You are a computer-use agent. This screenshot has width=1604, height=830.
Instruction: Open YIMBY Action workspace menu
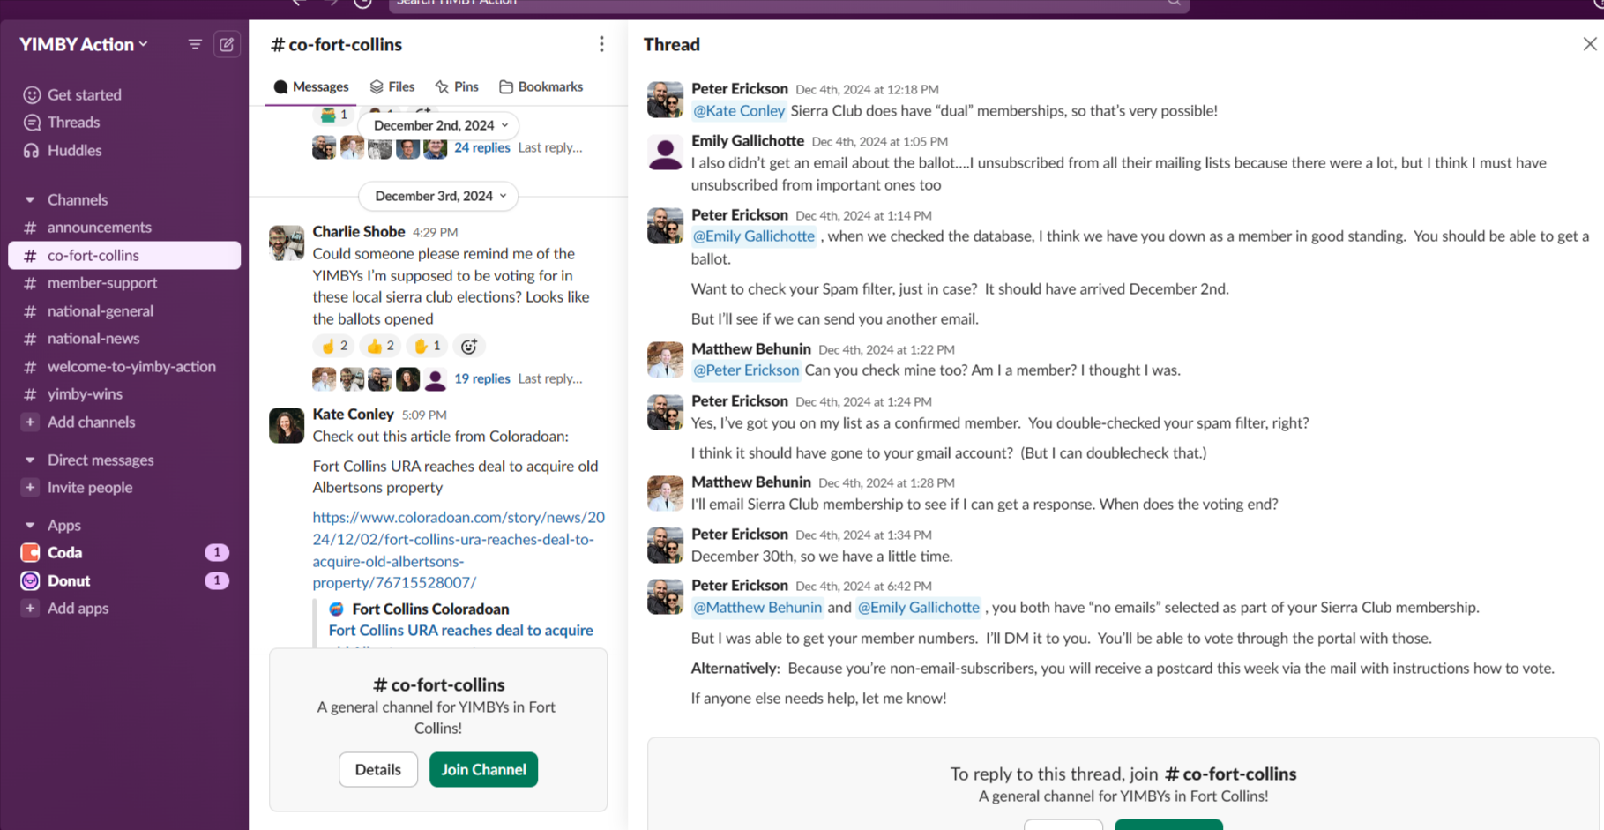tap(84, 44)
